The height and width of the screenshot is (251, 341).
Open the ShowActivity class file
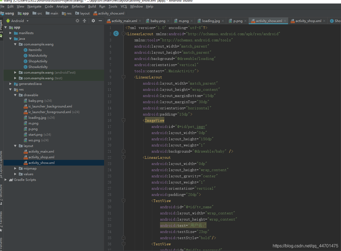pyautogui.click(x=38, y=67)
